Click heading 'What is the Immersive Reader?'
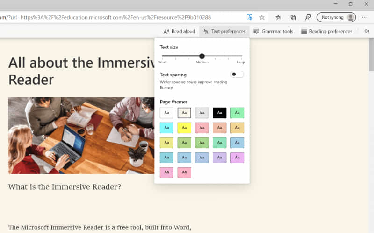374x233 pixels. [x=65, y=187]
